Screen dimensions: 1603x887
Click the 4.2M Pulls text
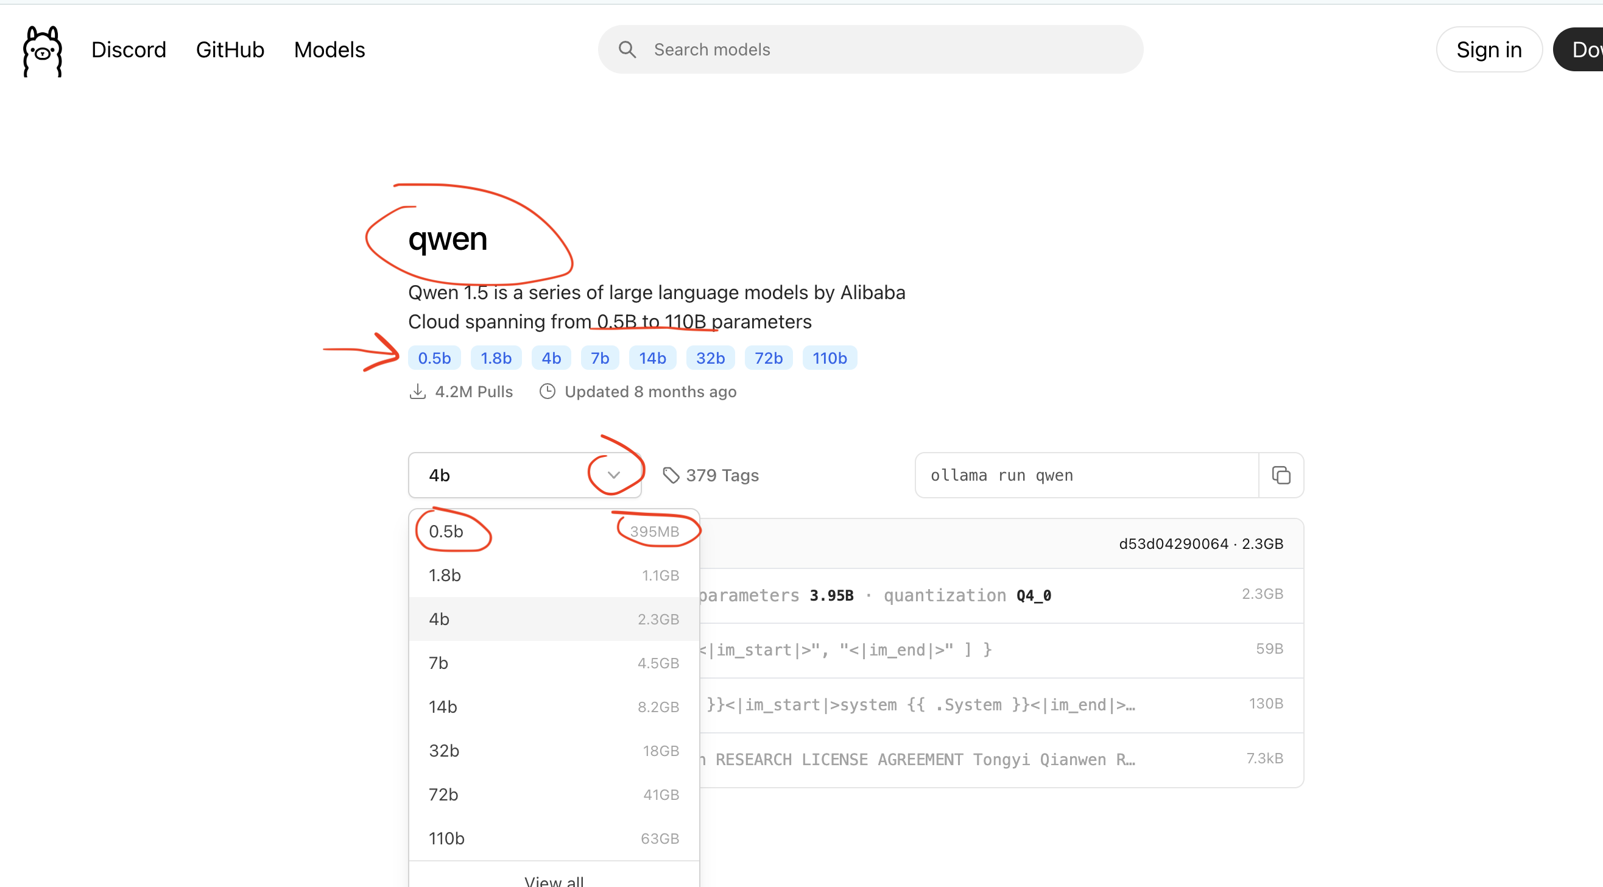point(474,392)
